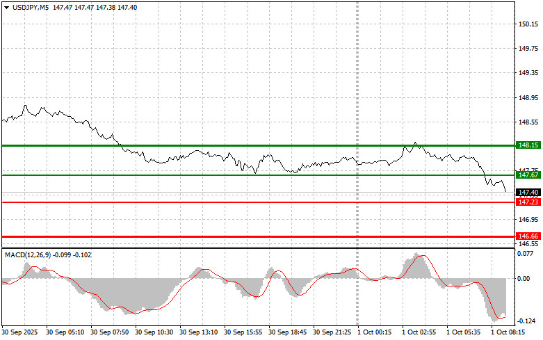Click the 30 Sep 18:45 time label

(x=288, y=333)
